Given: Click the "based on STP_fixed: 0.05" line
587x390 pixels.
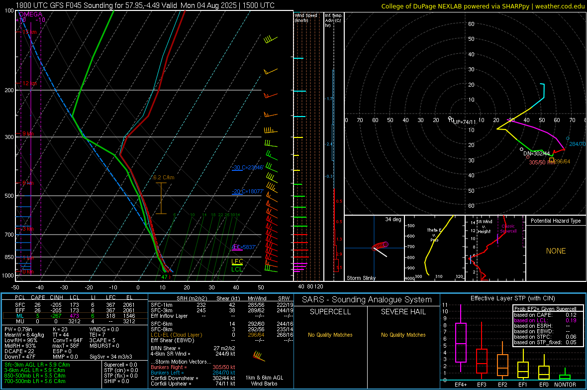Looking at the screenshot, I should [545, 342].
